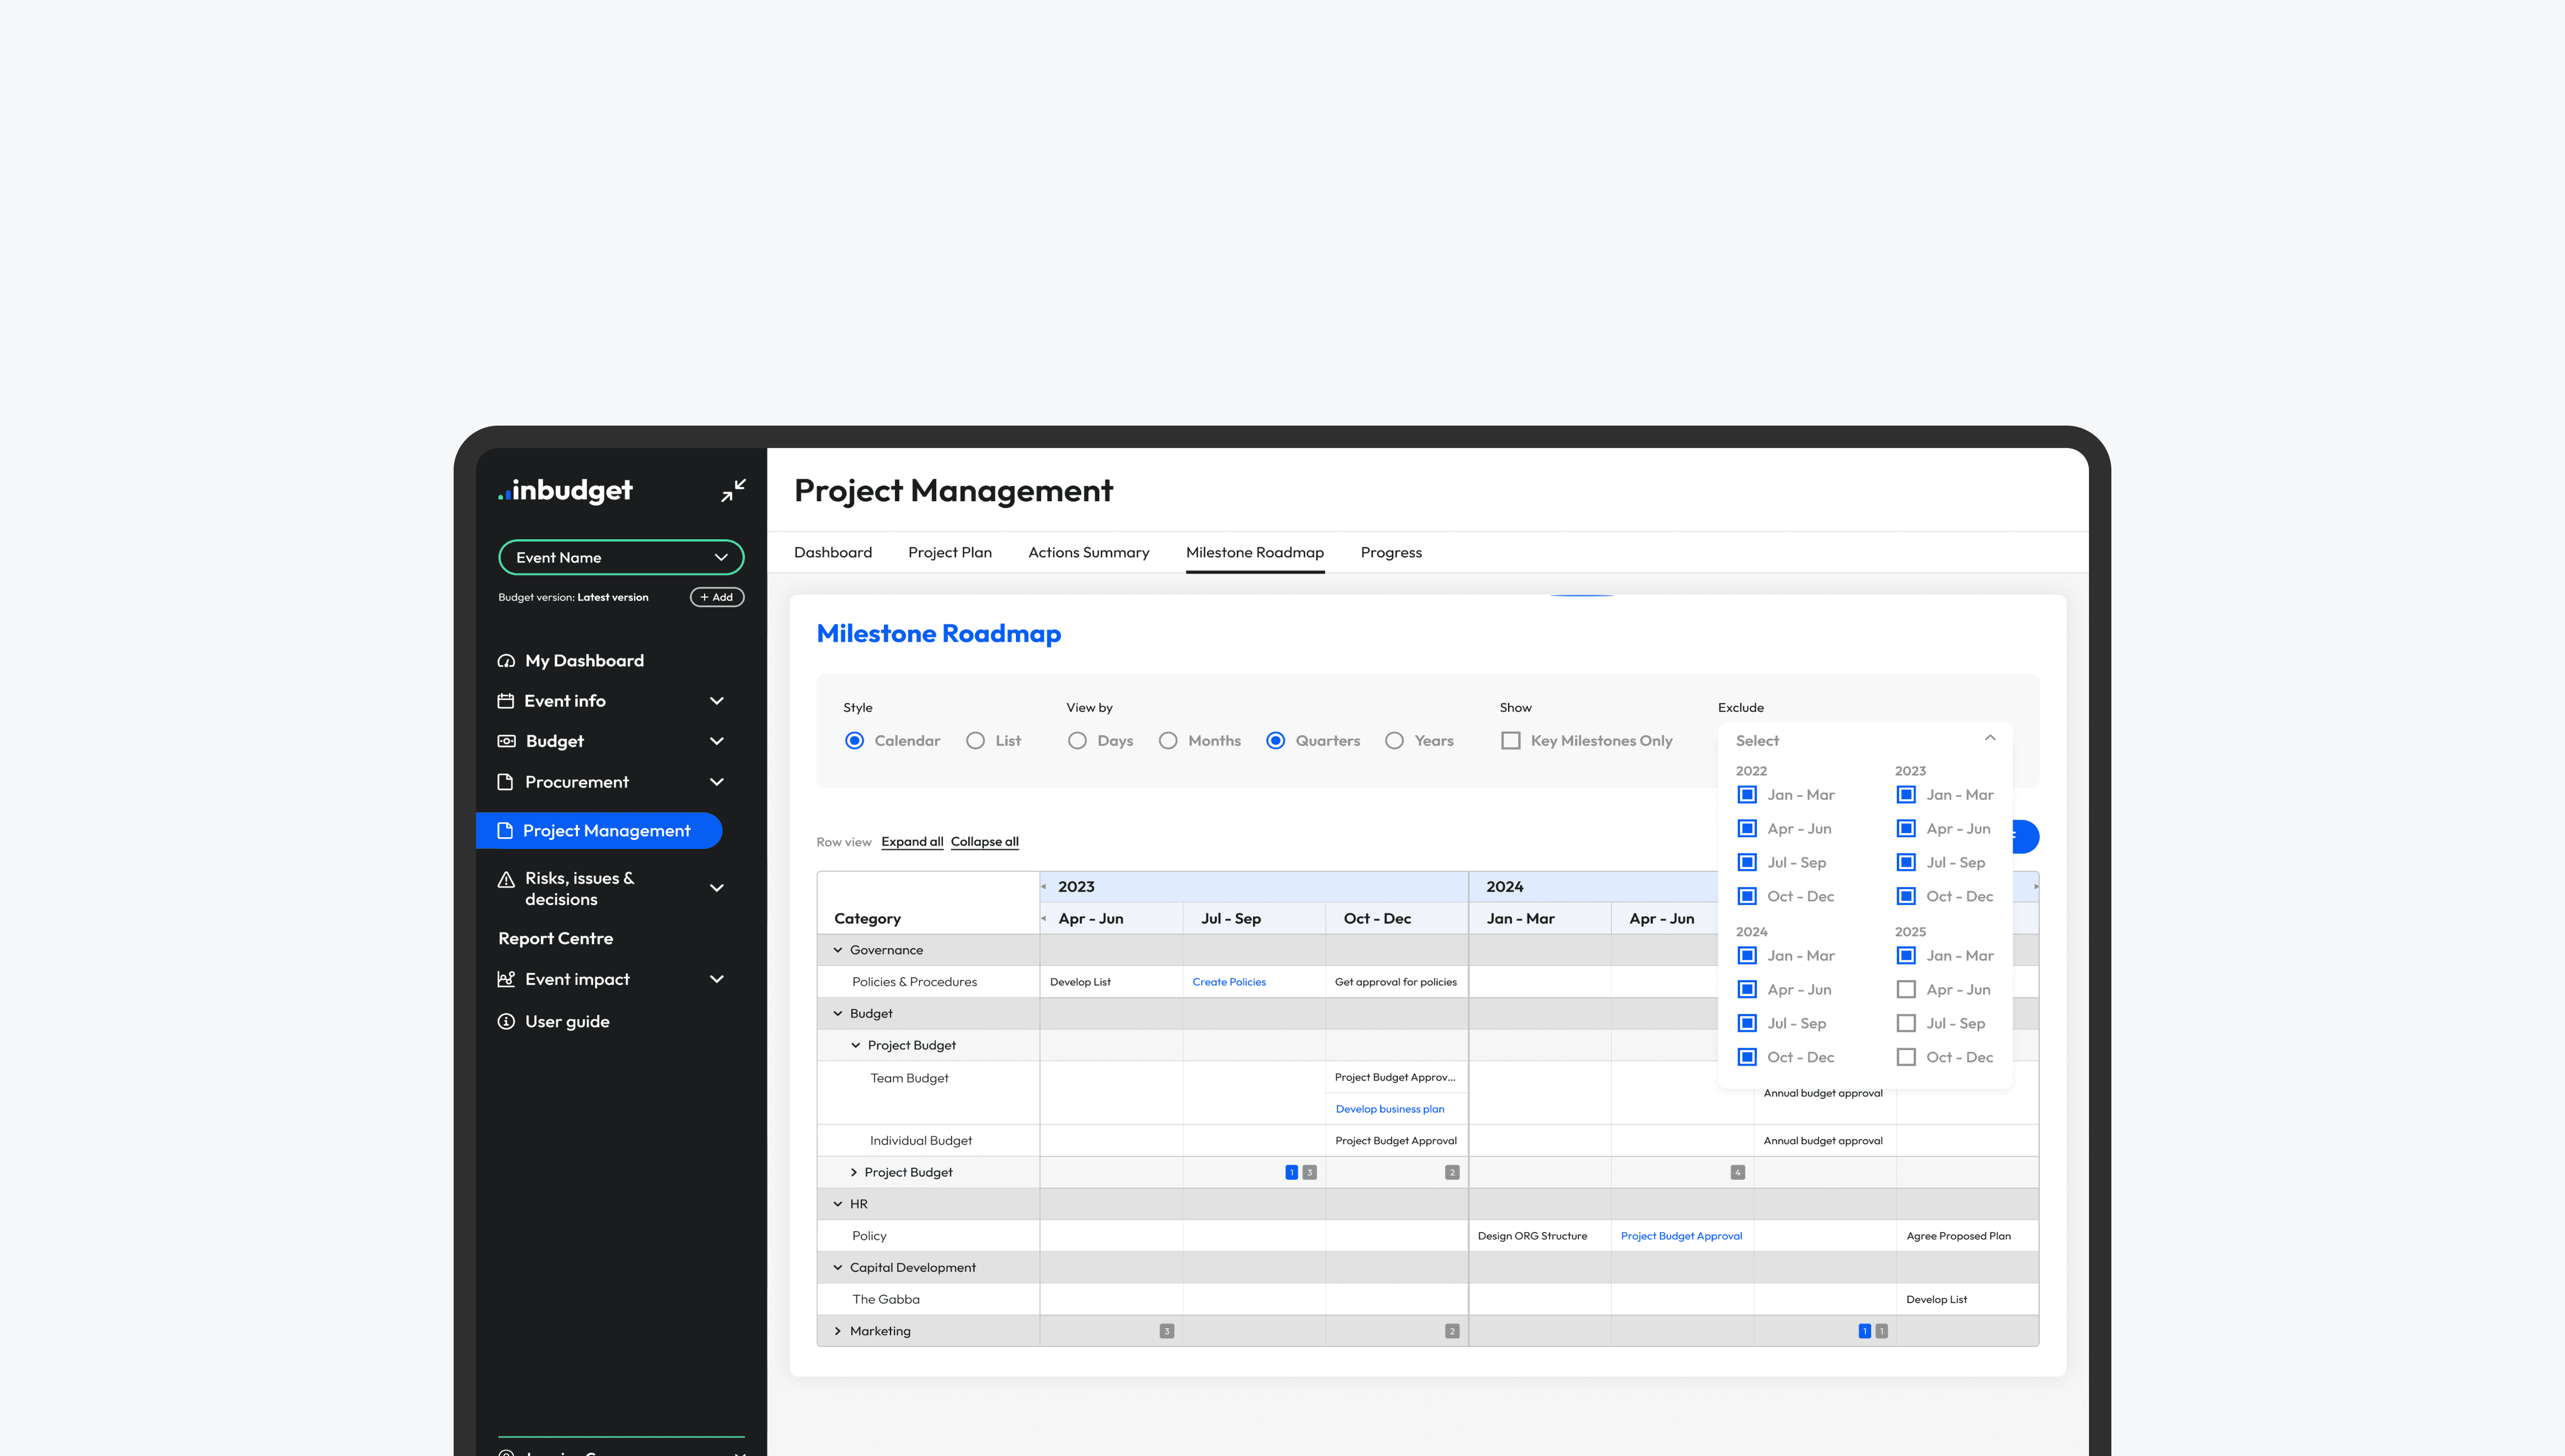Click the Risks warning triangle icon

click(506, 879)
